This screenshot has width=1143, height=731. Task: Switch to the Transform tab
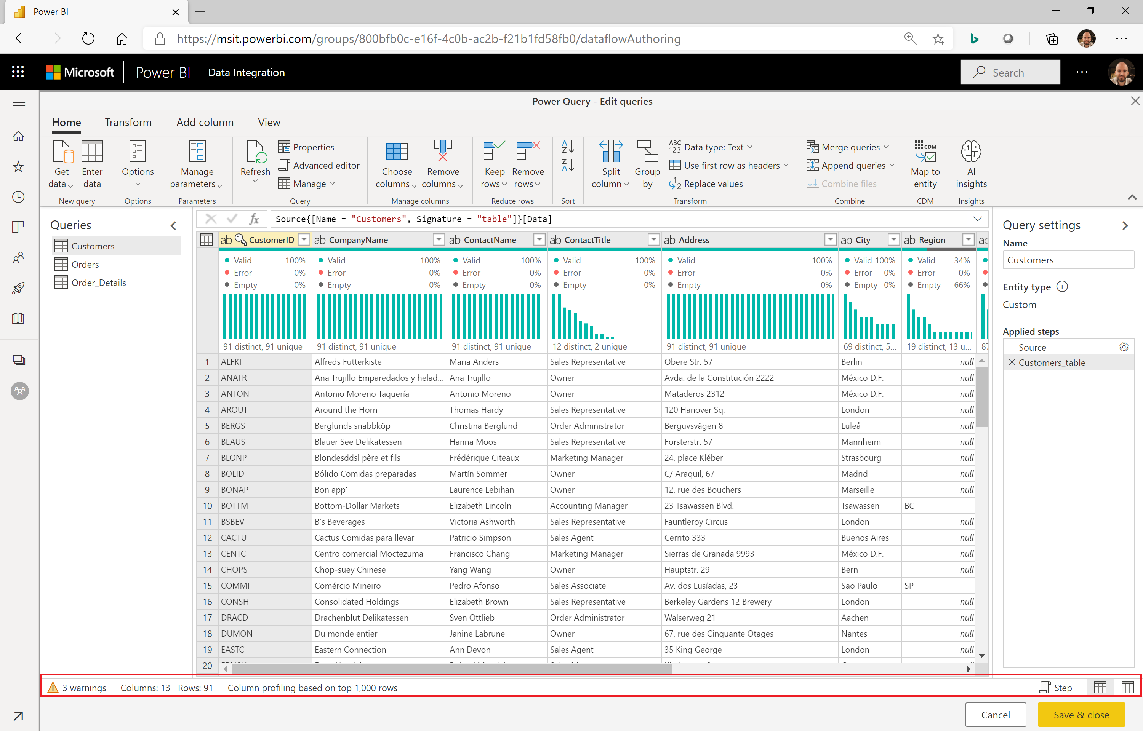pyautogui.click(x=128, y=123)
